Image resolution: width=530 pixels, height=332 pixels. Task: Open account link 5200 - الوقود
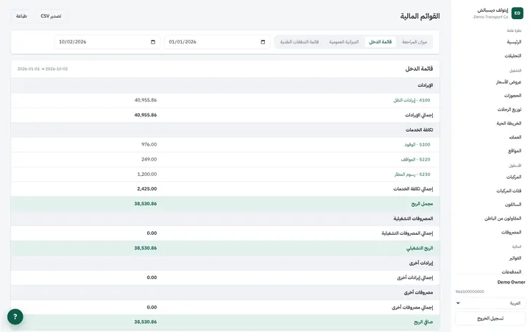417,144
